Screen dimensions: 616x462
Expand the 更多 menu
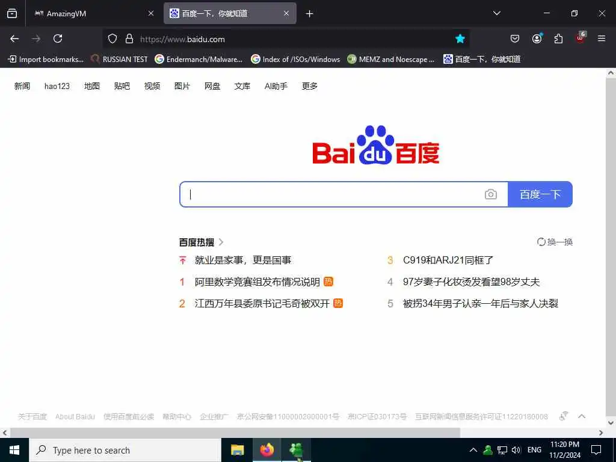coord(310,86)
